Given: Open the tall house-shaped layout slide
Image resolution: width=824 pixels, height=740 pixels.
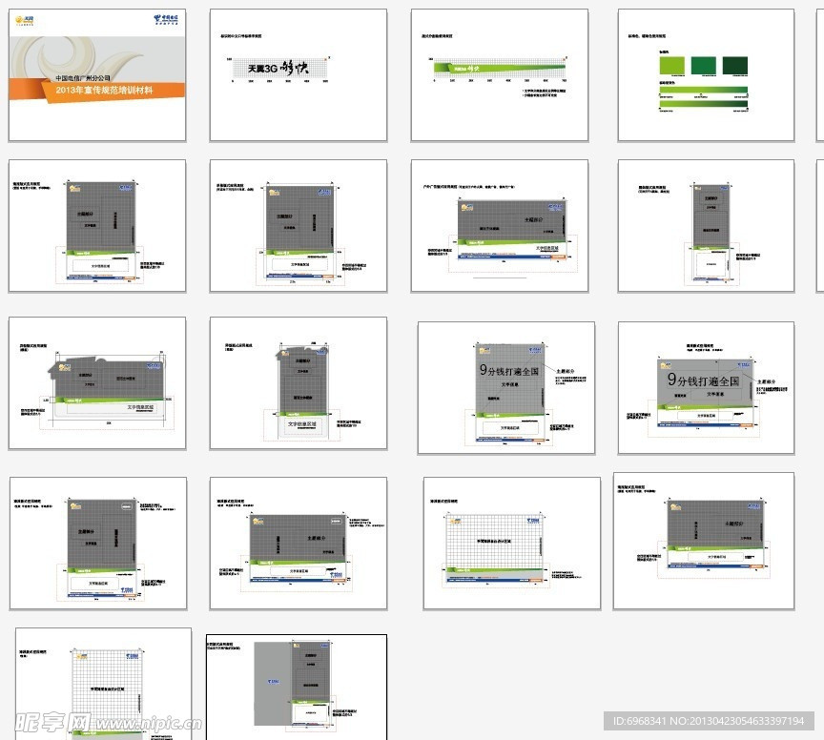Looking at the screenshot, I should (x=299, y=383).
